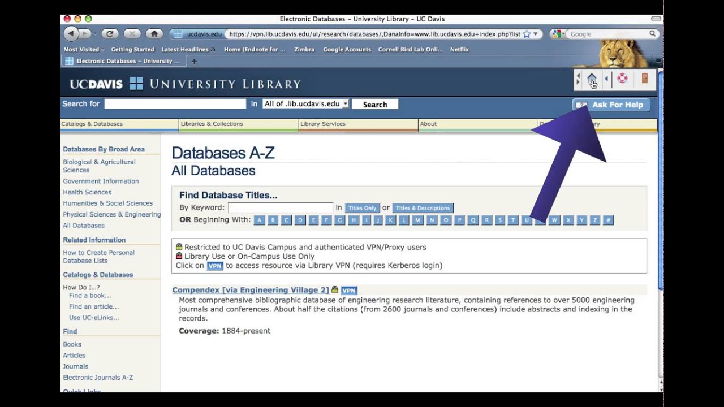Click into the By Keyword input field

point(280,208)
